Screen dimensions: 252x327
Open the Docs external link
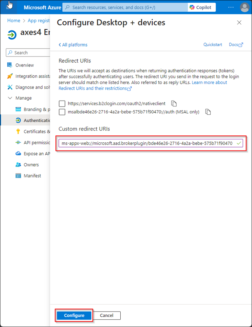[236, 44]
